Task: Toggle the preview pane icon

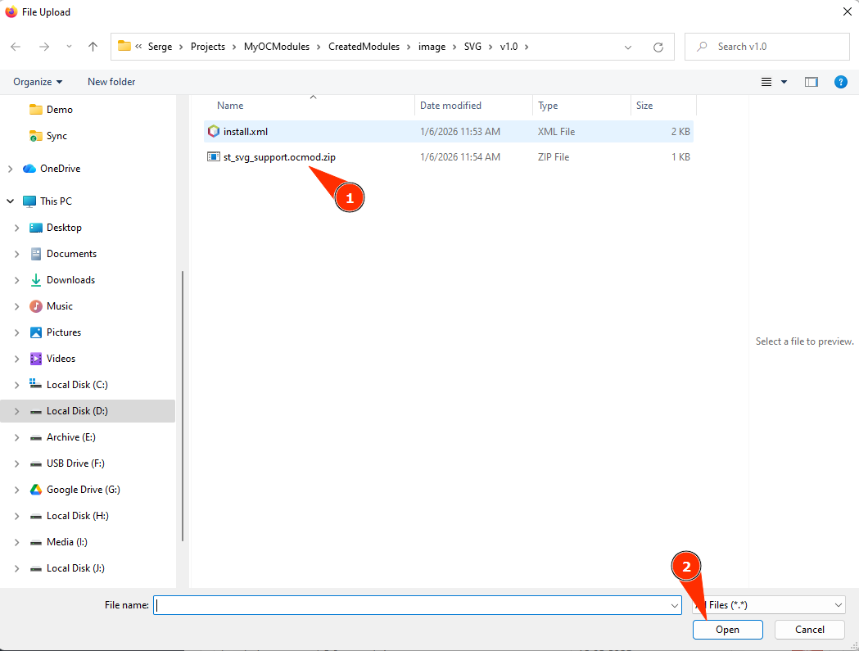Action: (812, 82)
